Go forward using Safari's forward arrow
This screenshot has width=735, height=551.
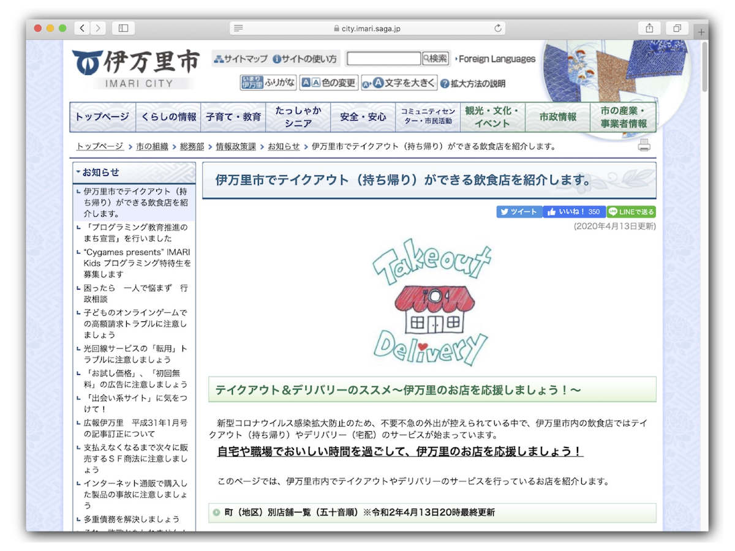coord(98,28)
